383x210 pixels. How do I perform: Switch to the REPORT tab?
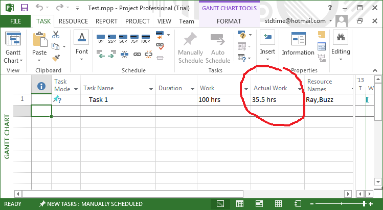pos(106,21)
